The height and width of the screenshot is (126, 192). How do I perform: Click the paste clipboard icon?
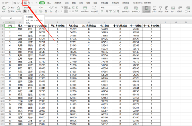point(4,8)
